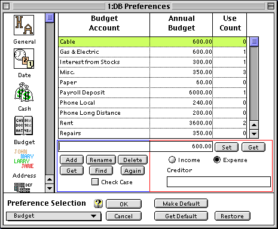
Task: Click the 300.00 Interest from Stocks amount
Action: click(202, 62)
